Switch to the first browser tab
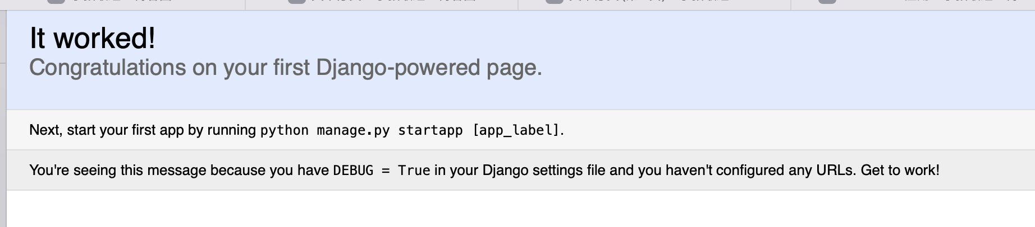Image resolution: width=1035 pixels, height=227 pixels. pos(122,4)
